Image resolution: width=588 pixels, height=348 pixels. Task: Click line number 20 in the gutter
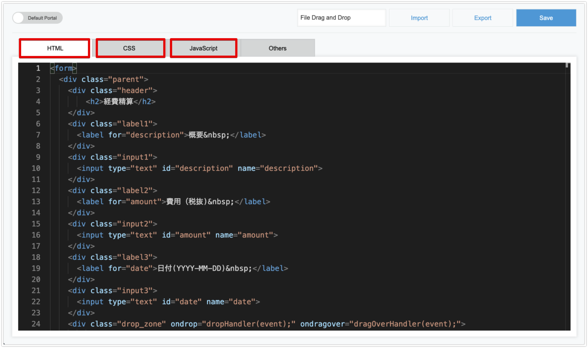pos(36,279)
